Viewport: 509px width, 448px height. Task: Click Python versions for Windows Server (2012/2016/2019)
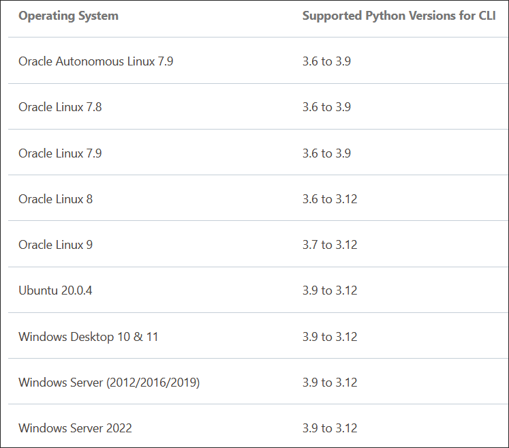pyautogui.click(x=330, y=383)
